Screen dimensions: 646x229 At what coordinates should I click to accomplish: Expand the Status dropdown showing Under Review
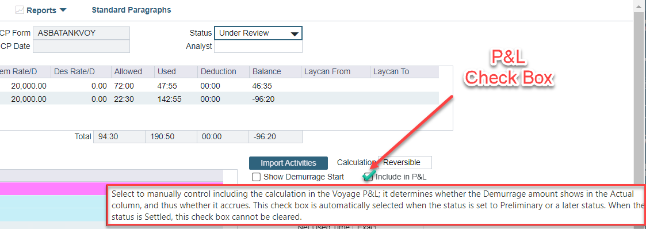pyautogui.click(x=258, y=33)
